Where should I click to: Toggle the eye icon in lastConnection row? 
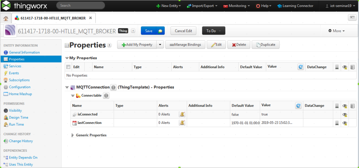click(344, 123)
